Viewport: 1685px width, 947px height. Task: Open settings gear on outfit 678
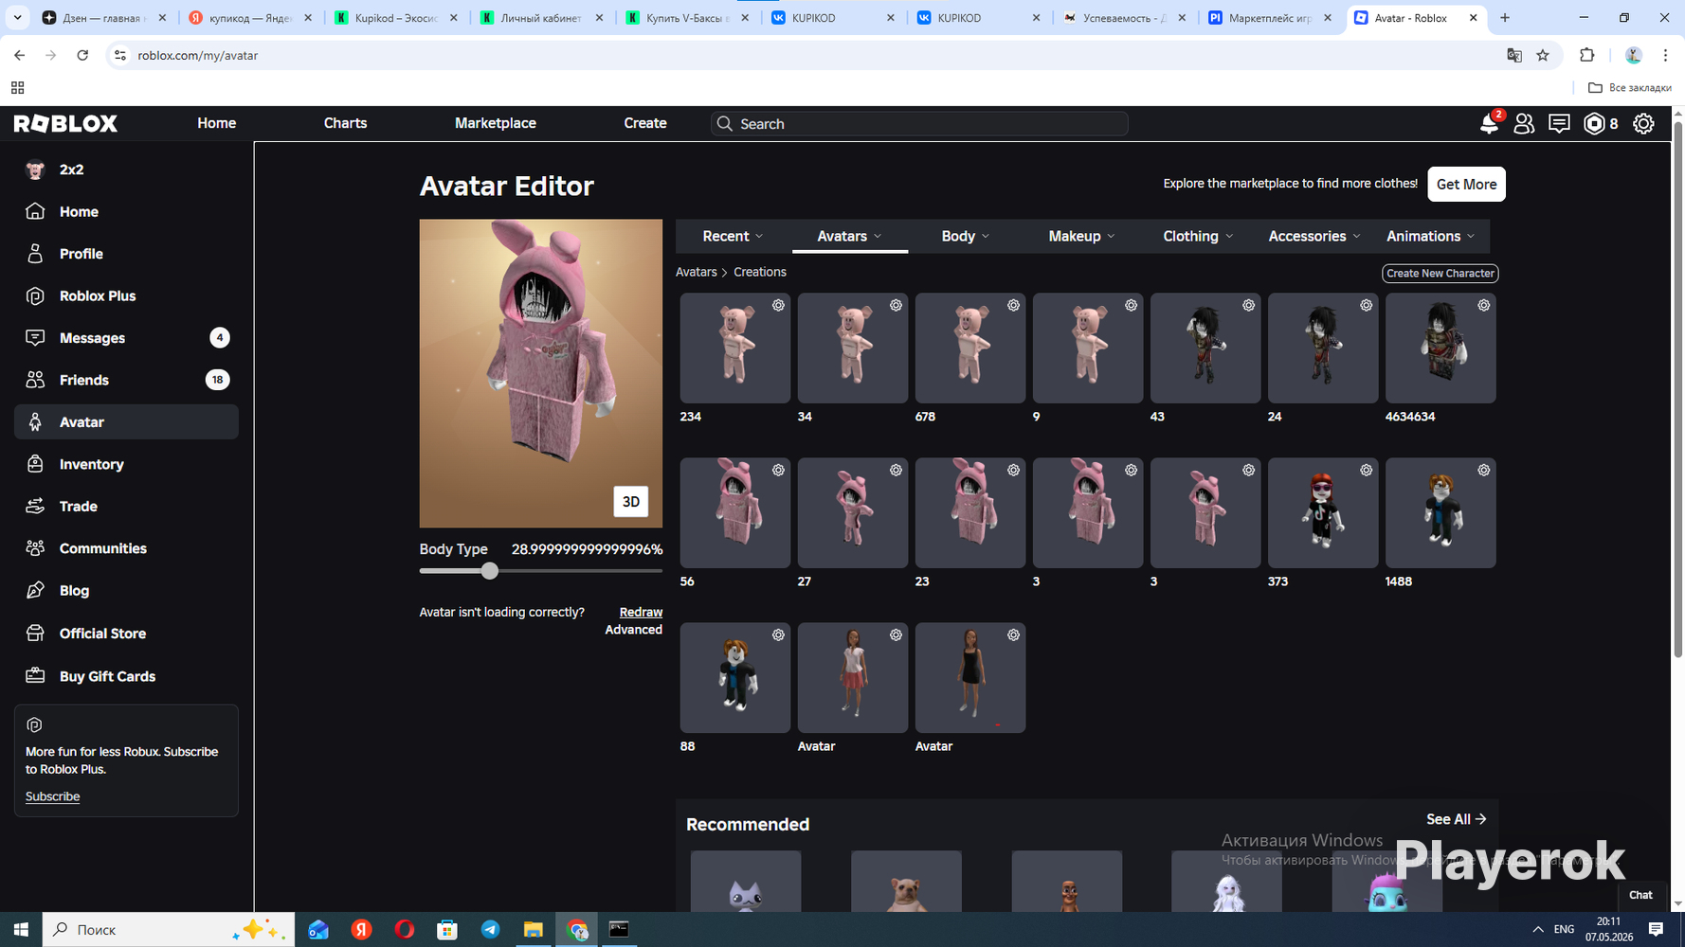click(x=1013, y=305)
